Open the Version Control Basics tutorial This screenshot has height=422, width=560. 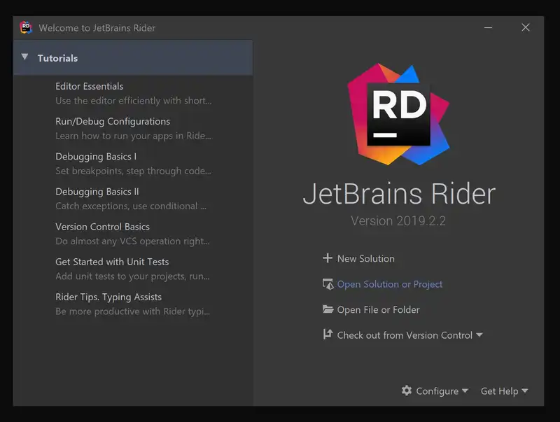point(102,226)
